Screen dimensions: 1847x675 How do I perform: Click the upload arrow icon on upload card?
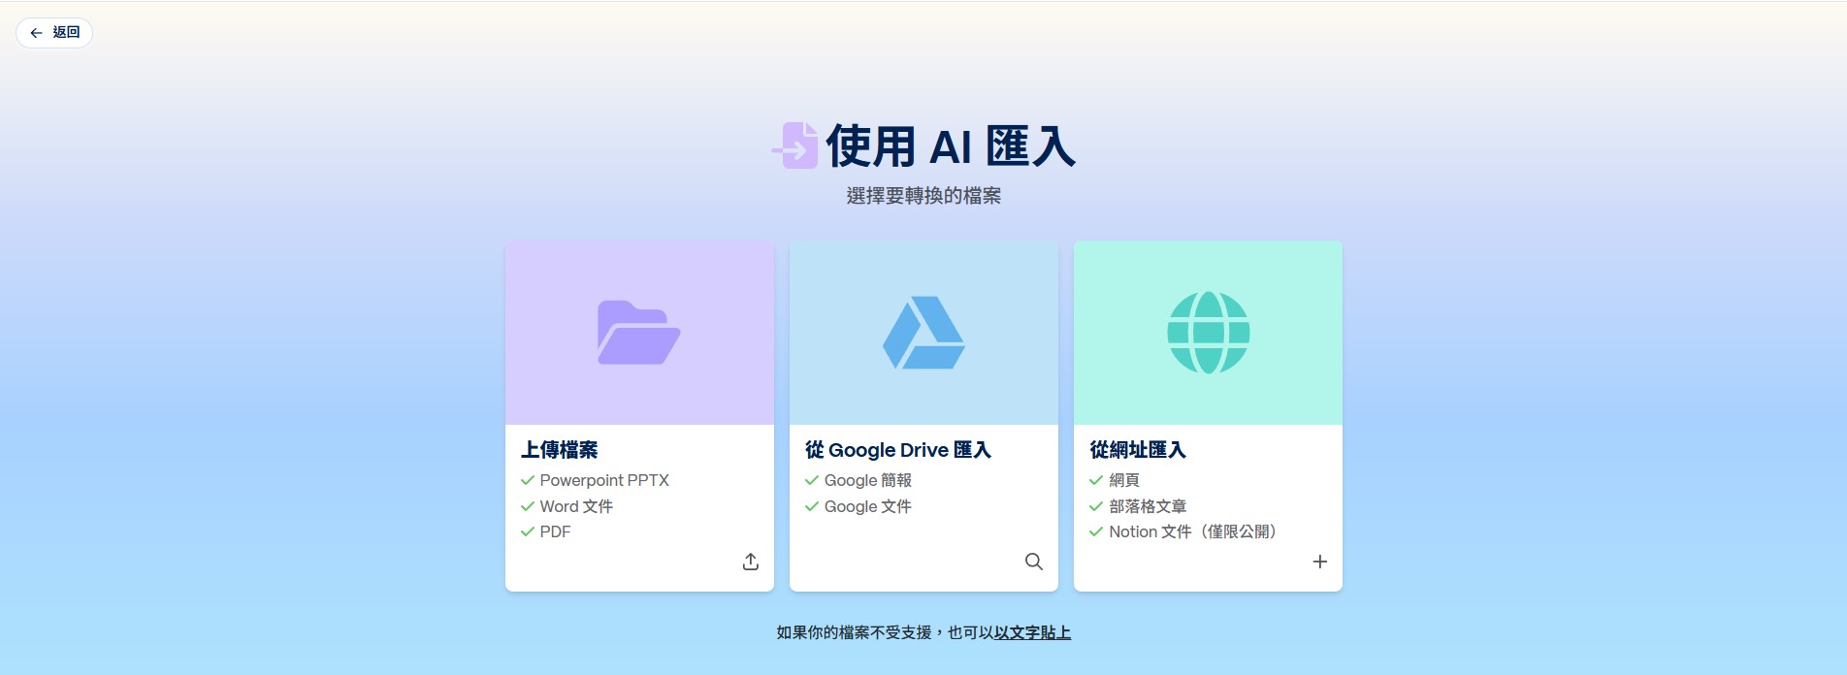pyautogui.click(x=750, y=562)
